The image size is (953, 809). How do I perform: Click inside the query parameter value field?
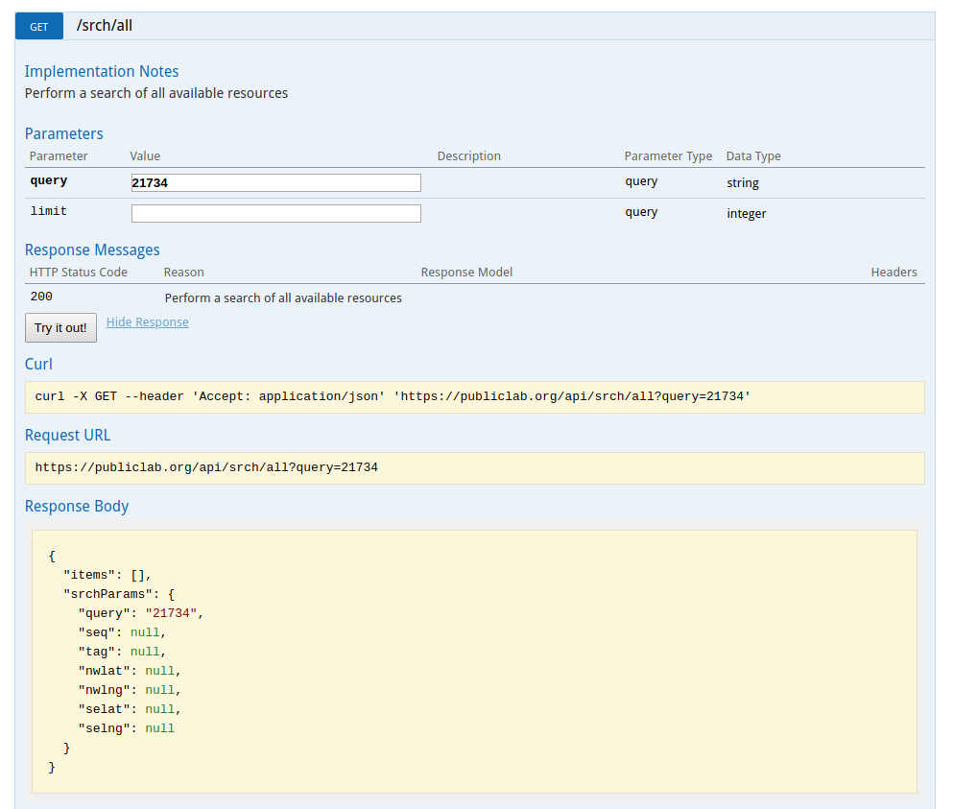click(x=275, y=181)
